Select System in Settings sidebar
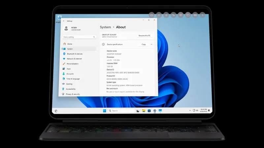Image resolution: width=264 pixels, height=148 pixels. [79, 49]
